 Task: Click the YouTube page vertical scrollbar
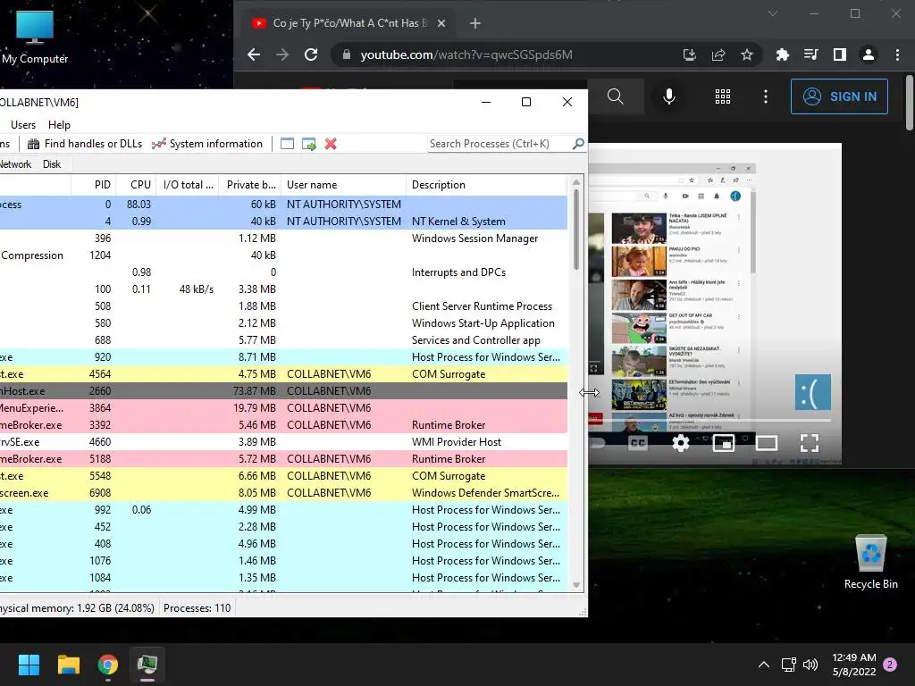point(909,103)
